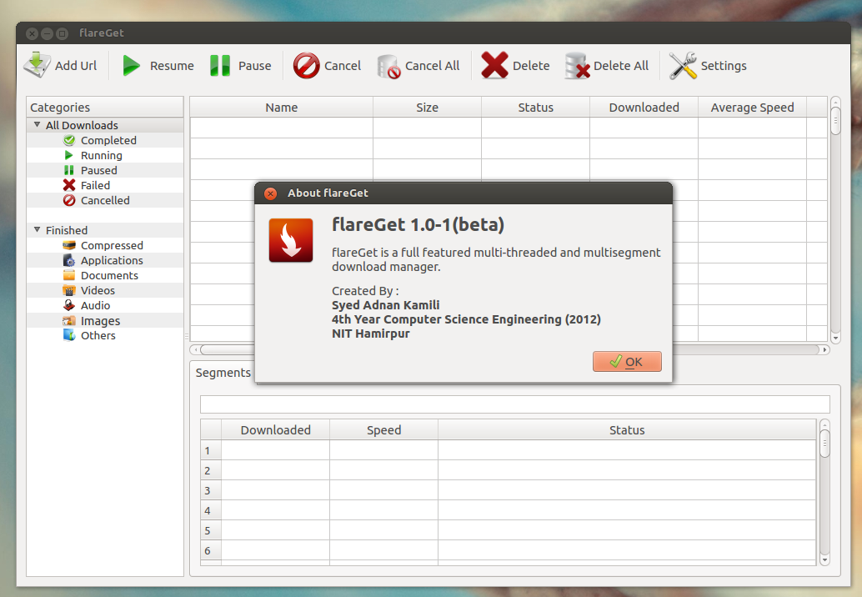Collapse the All Downloads section

[36, 124]
